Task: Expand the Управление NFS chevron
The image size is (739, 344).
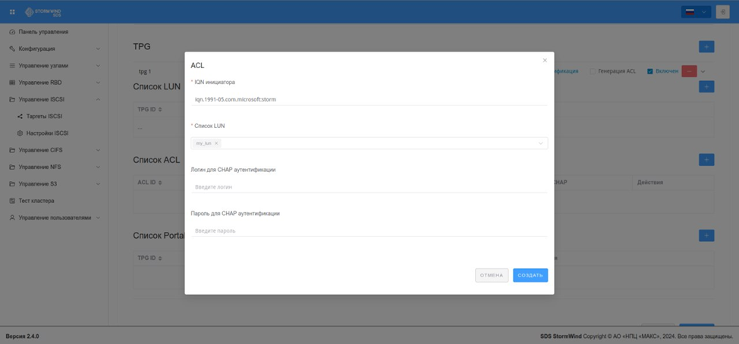Action: pos(98,167)
